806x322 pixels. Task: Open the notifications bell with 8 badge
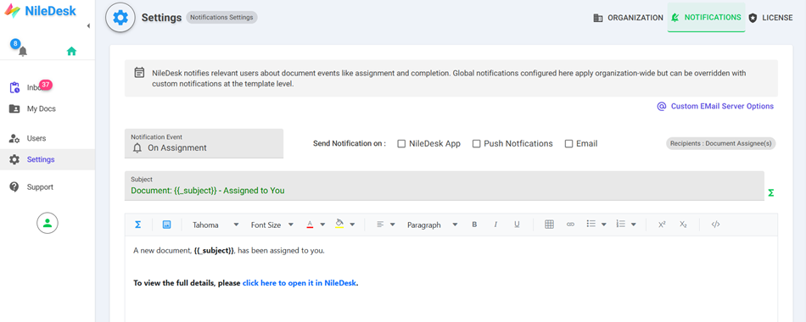click(x=23, y=52)
